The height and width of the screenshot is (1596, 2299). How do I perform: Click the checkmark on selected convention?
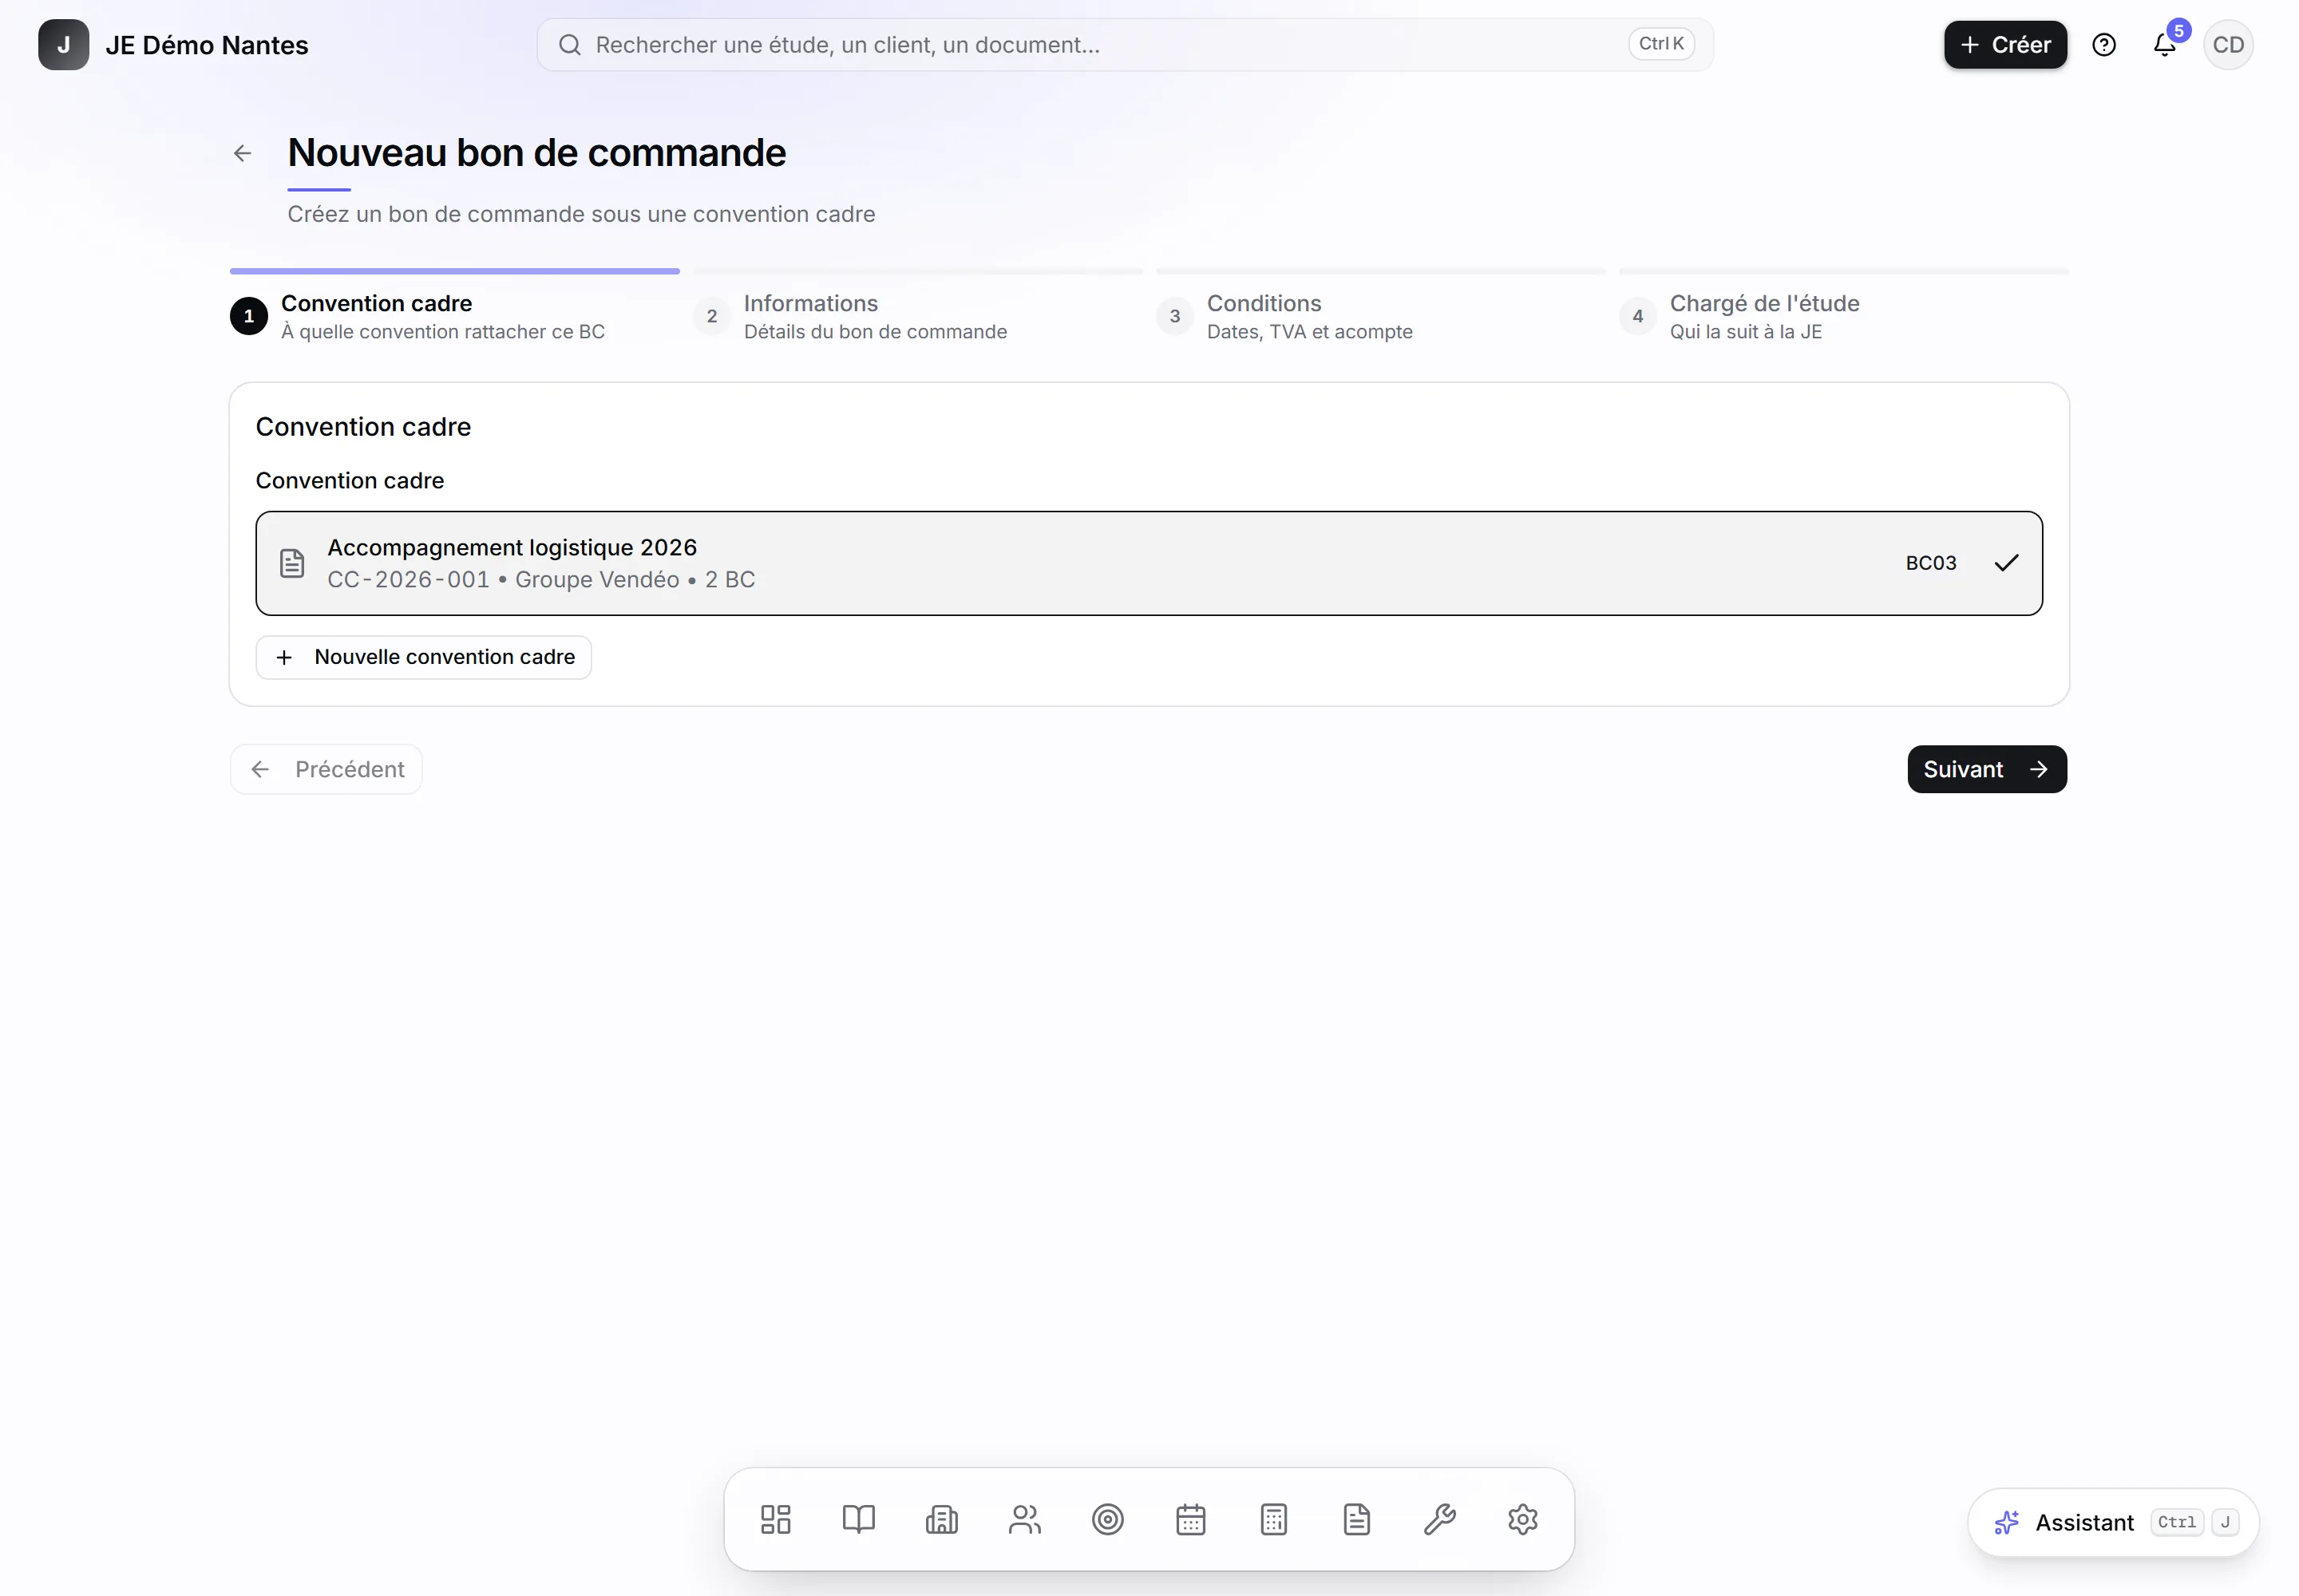2006,563
